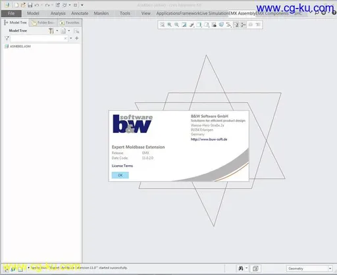337x275 pixels.
Task: Click the plus icon next to search
Action: coord(77,38)
